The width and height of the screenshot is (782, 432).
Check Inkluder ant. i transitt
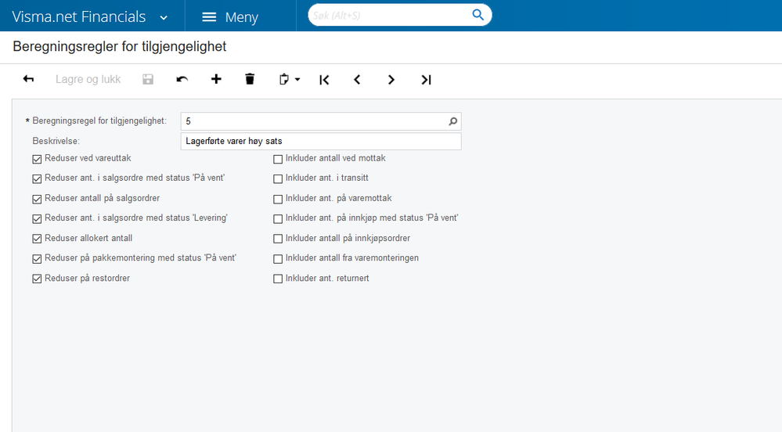coord(278,178)
